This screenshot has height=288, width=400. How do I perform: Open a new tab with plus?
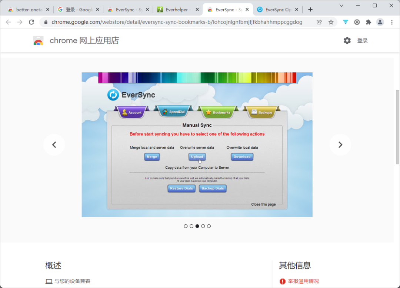tap(310, 9)
